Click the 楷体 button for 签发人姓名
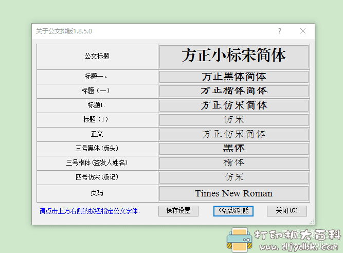The image size is (343, 253). coord(234,163)
